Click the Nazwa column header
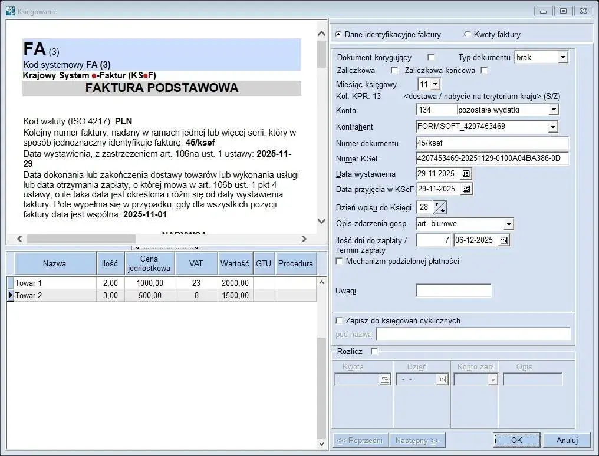 click(55, 263)
